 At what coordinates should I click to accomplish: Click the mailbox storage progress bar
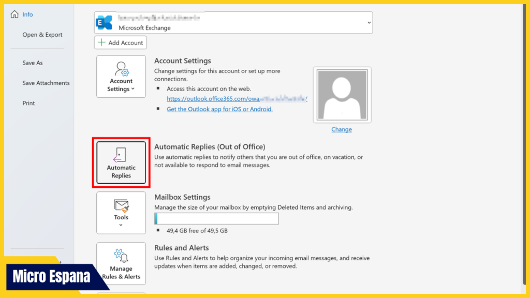point(216,218)
